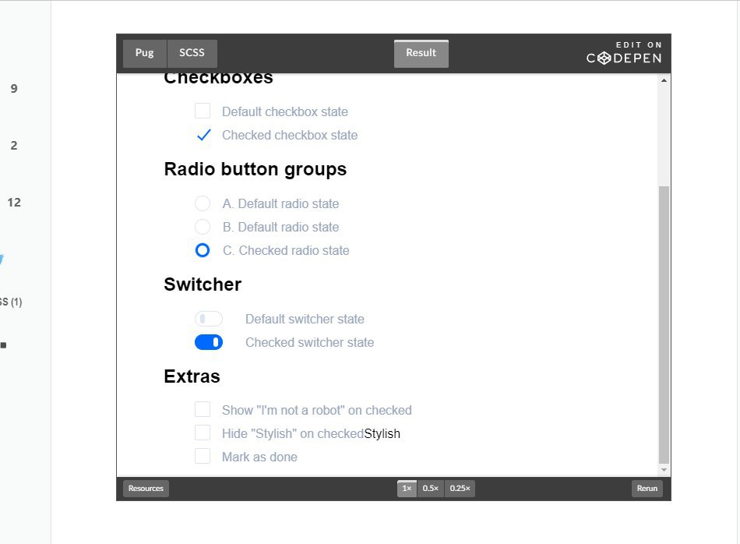Open the Pug code tab

tap(144, 53)
